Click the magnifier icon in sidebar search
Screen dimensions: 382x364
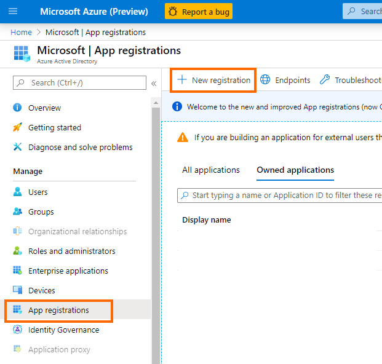point(21,83)
